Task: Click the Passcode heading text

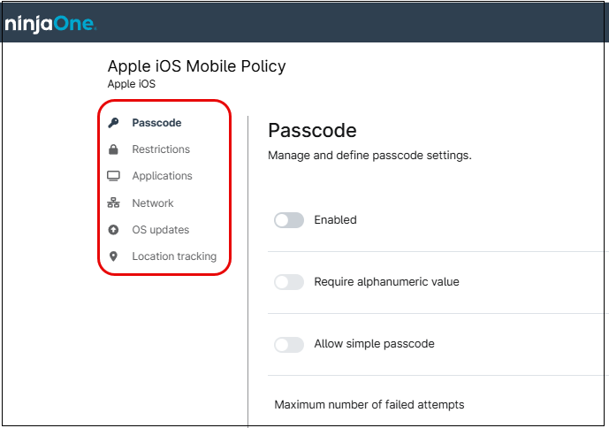Action: click(312, 131)
